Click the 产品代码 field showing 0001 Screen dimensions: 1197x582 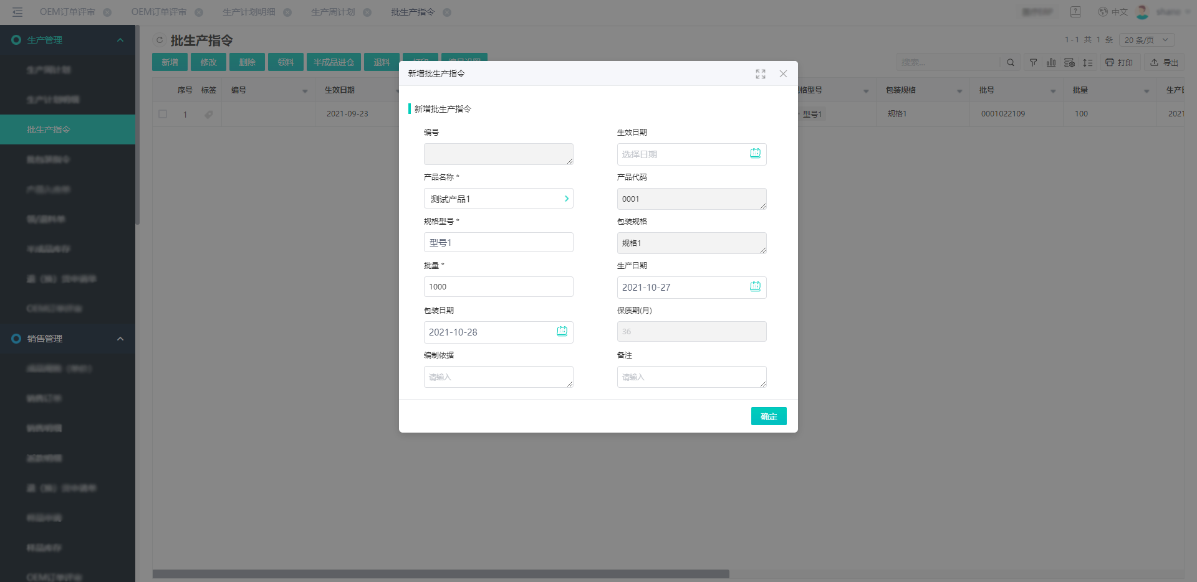691,199
